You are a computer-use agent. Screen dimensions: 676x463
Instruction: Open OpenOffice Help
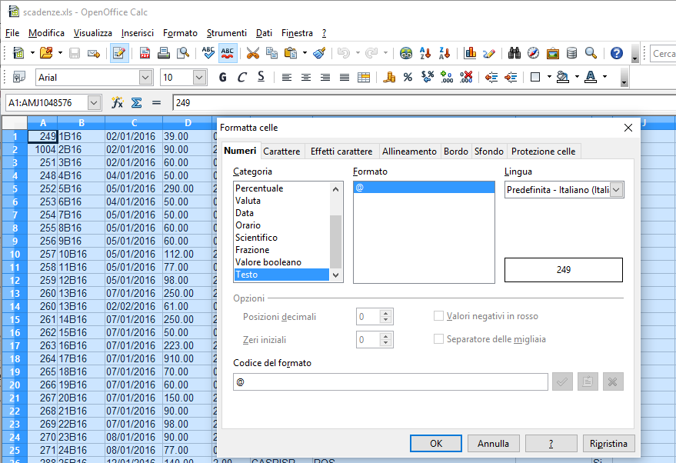tap(617, 53)
